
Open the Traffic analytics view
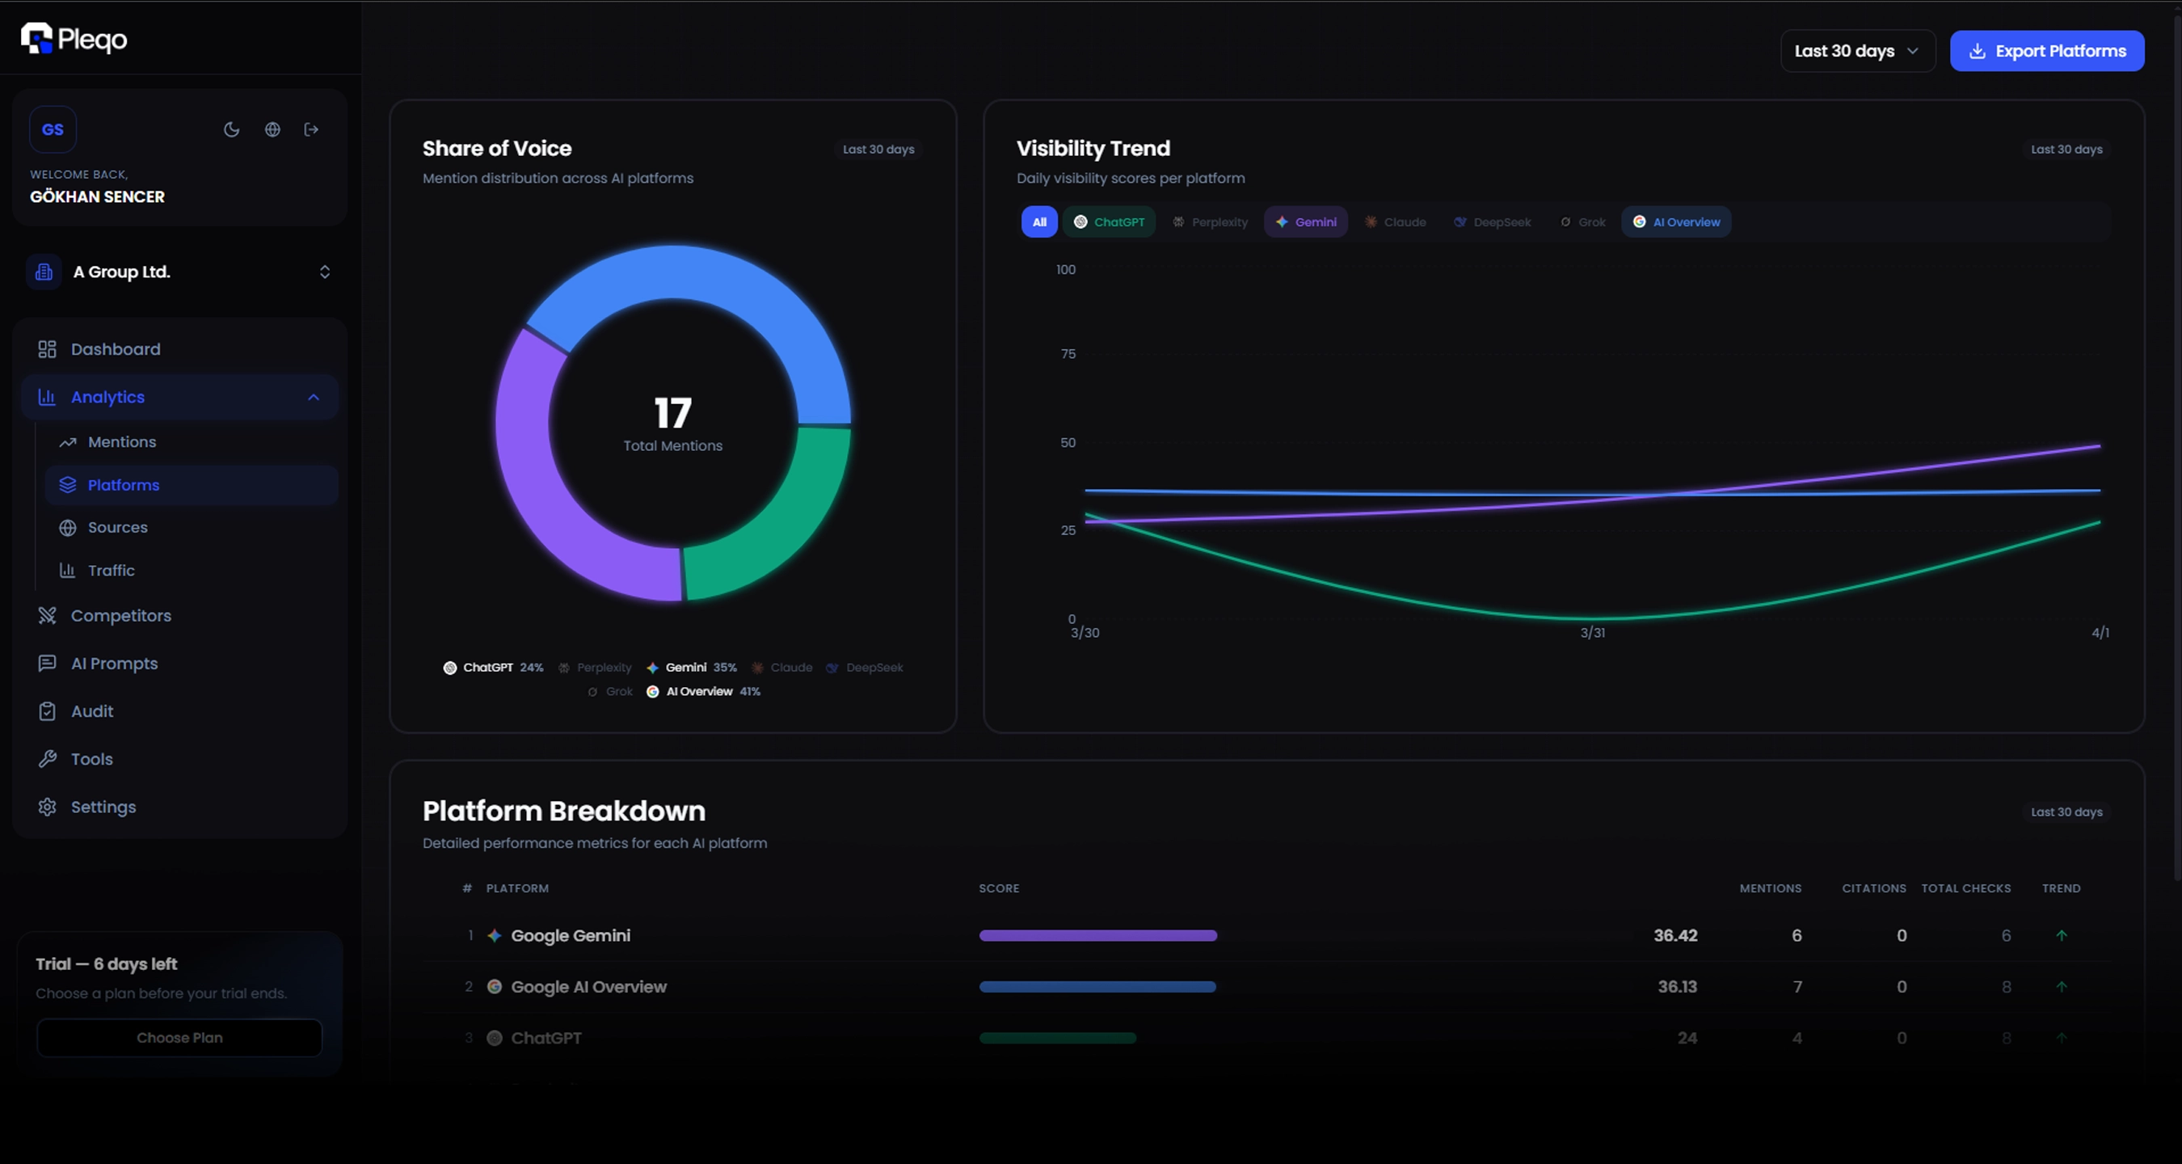point(110,570)
